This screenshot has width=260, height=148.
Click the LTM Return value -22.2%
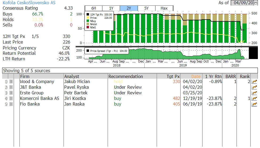coord(63,59)
